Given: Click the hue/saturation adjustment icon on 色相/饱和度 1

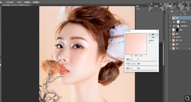Looking at the screenshot, I should point(174,26).
